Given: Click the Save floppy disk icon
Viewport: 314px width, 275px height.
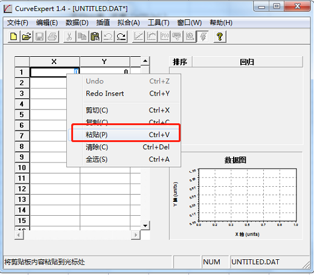Looking at the screenshot, I should [x=39, y=37].
